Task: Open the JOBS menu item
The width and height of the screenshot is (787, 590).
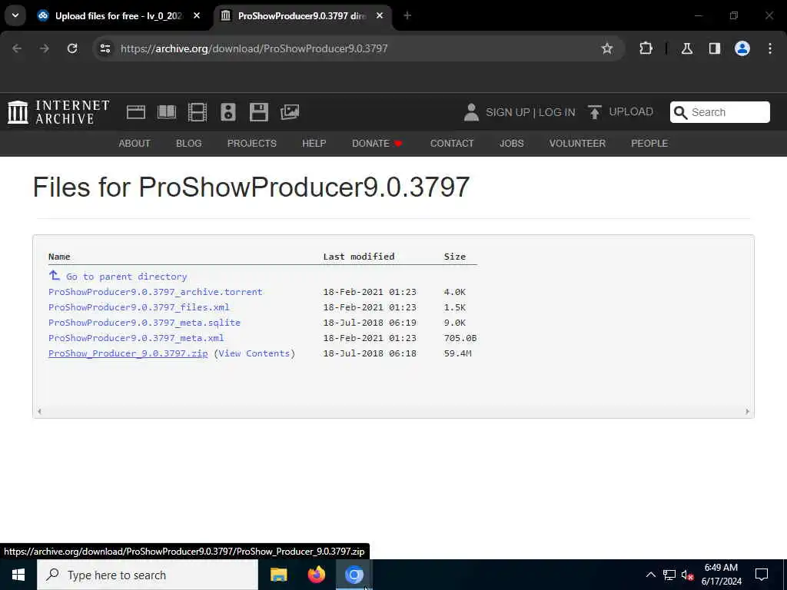Action: 511,144
